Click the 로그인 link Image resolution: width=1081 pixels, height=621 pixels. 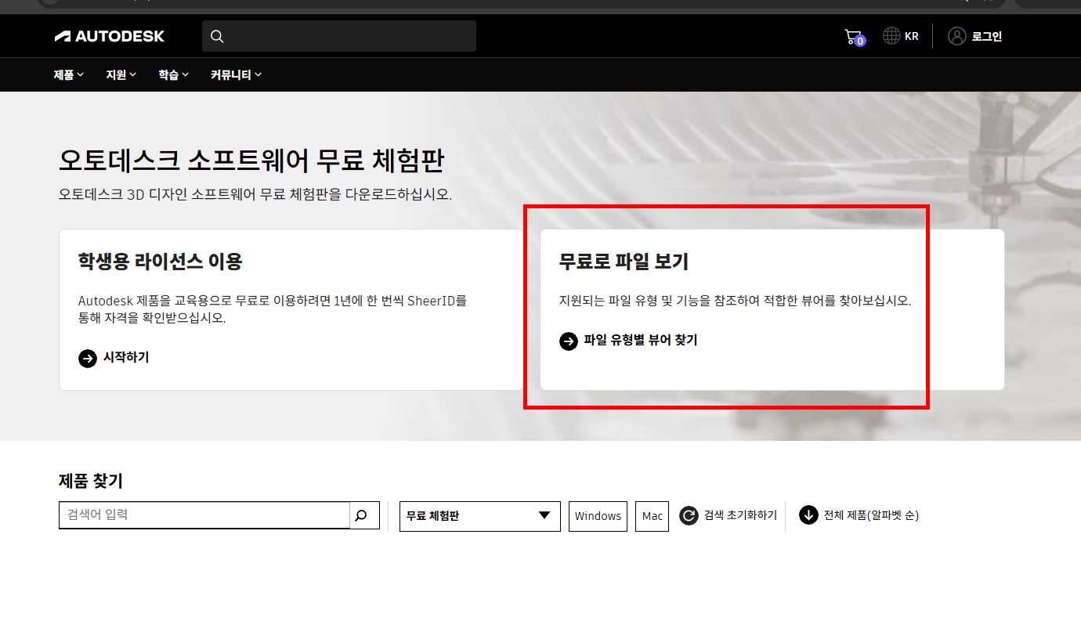(x=985, y=35)
